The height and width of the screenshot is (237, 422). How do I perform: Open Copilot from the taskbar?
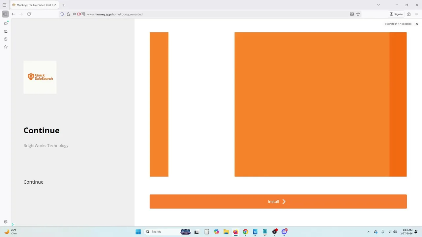[216, 232]
